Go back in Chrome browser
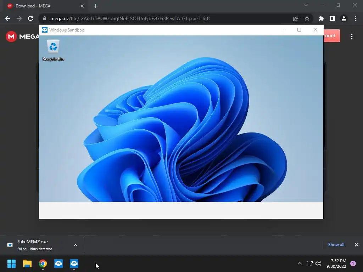This screenshot has height=272, width=363. tap(8, 18)
